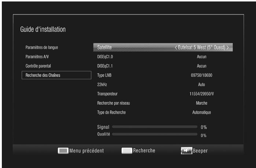Screen dimensions: 256x168
Task: Select Paramètres A/V in the sidebar
Action: (x=37, y=57)
